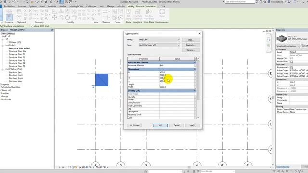Collapse the MẶT BẰNG node in Project Browser
This screenshot has width=308, height=173.
3,45
